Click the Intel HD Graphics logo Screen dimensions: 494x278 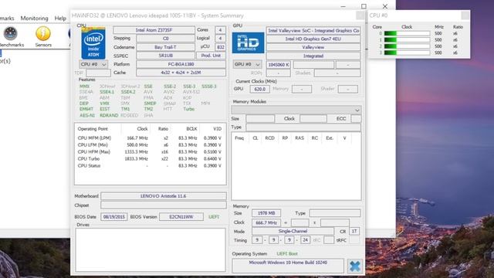click(x=248, y=42)
